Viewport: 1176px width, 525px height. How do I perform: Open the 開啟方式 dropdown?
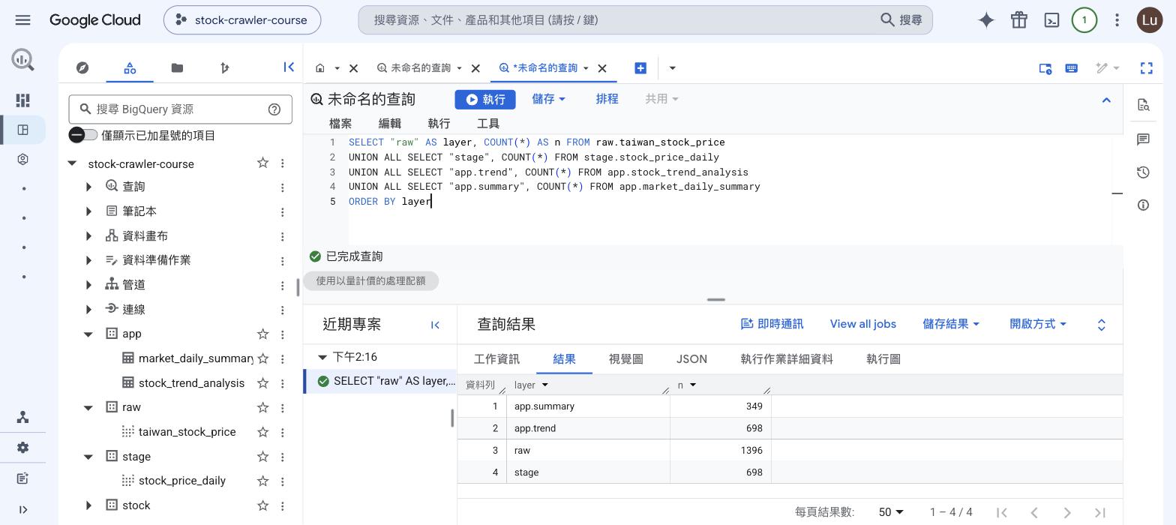click(x=1038, y=324)
